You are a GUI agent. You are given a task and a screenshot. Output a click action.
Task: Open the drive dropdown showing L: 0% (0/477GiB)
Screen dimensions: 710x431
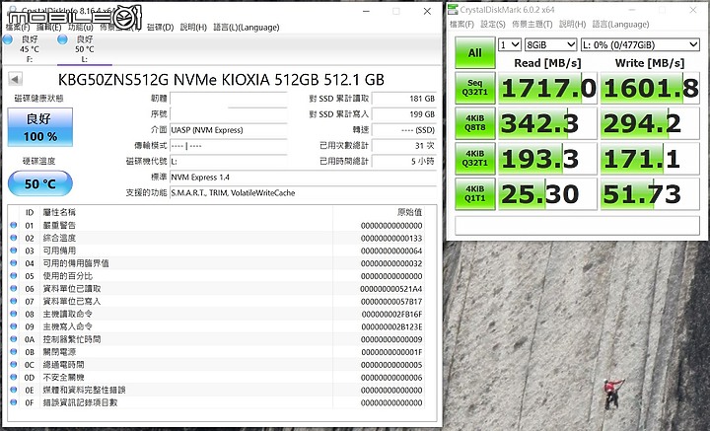640,44
